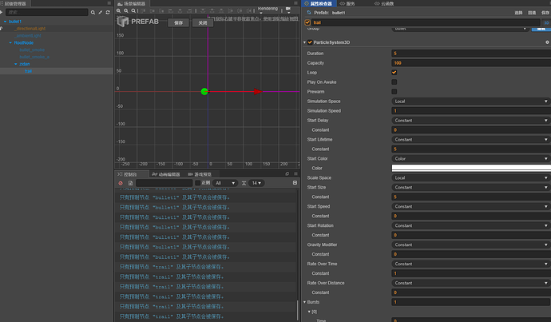The image size is (551, 322).
Task: Click the green gizmo center handle
Action: (204, 92)
